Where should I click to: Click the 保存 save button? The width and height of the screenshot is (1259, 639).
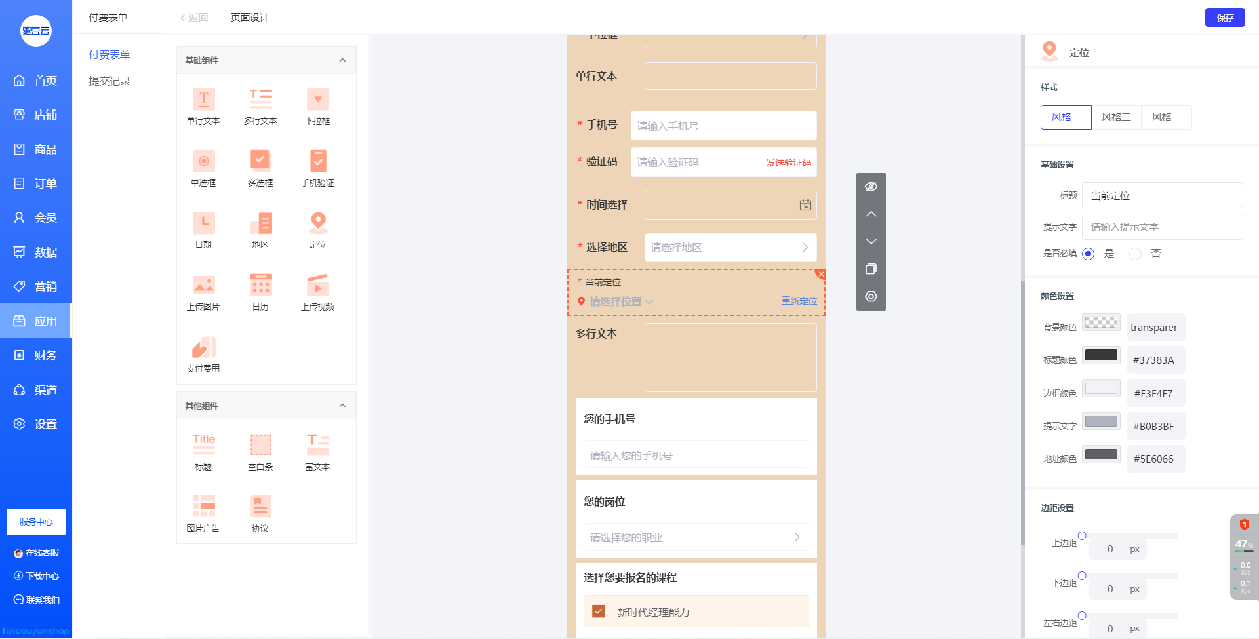pyautogui.click(x=1224, y=18)
